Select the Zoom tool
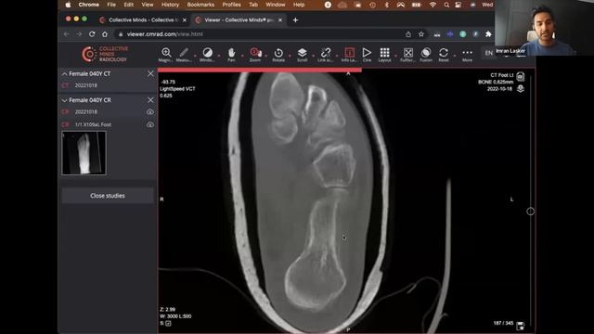This screenshot has height=334, width=594. [255, 54]
